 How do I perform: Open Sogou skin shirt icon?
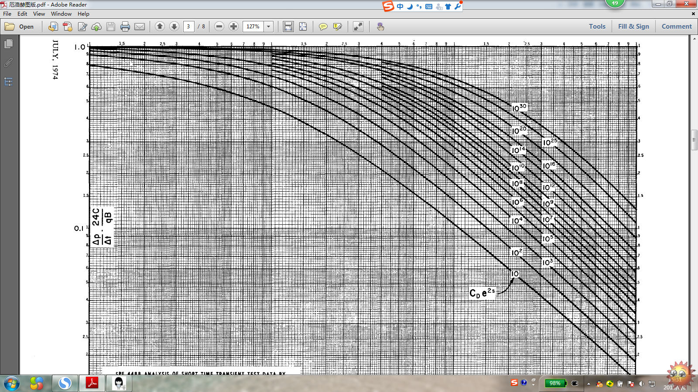coord(448,7)
